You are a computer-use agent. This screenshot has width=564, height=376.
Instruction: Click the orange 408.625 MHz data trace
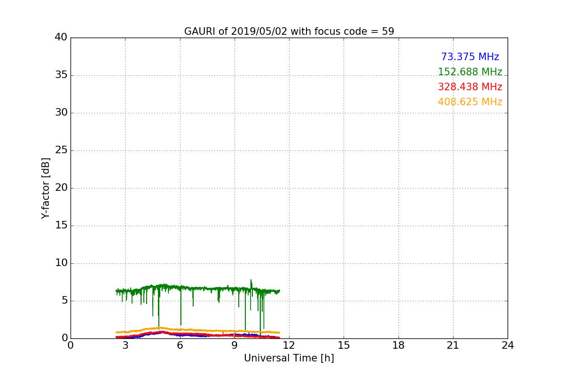pyautogui.click(x=197, y=329)
